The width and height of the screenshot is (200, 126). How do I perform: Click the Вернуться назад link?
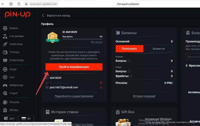tap(58, 15)
